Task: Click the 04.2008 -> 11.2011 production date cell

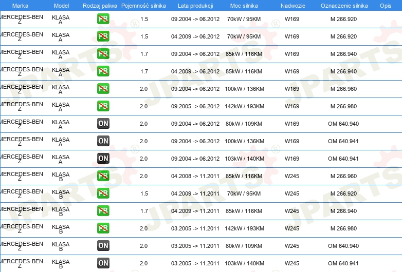Action: 195,176
